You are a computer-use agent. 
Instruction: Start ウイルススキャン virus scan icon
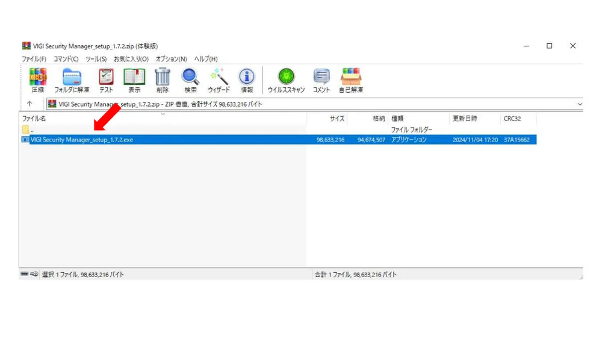(x=286, y=80)
